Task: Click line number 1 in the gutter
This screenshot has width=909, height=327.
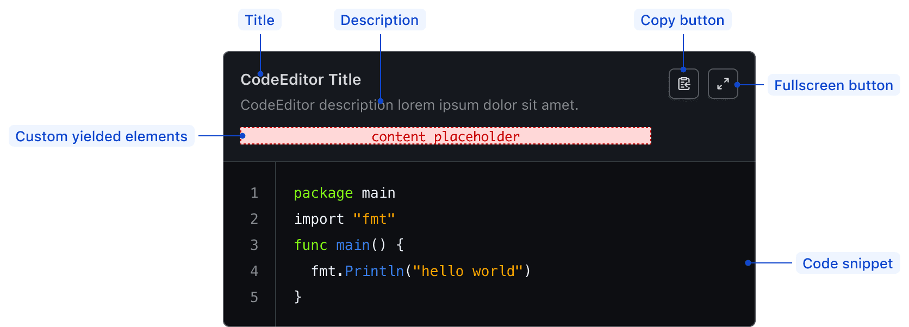Action: click(x=254, y=193)
